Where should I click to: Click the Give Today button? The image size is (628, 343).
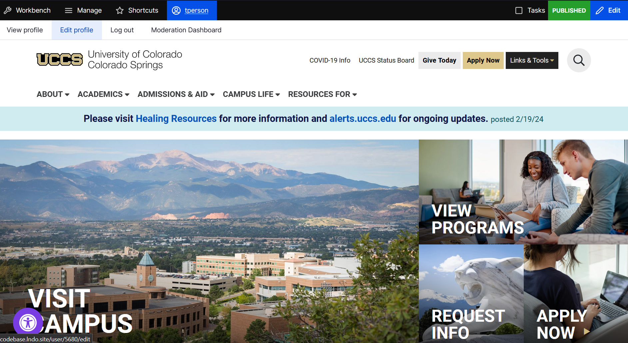pos(439,60)
